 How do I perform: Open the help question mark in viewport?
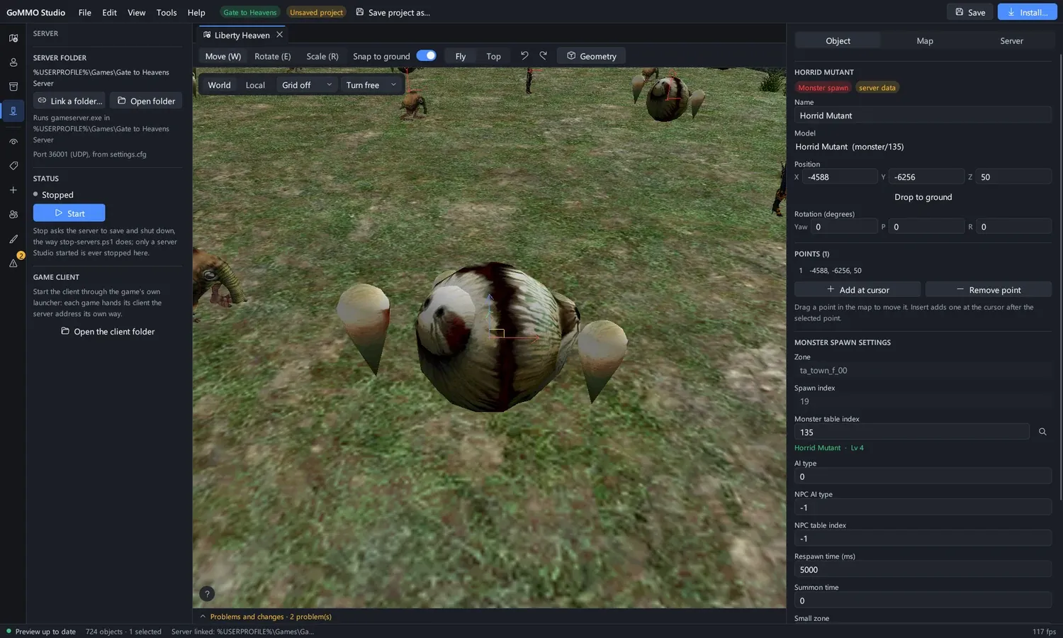point(207,594)
